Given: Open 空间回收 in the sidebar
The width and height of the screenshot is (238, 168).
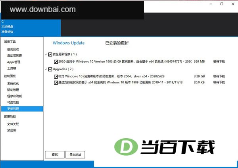Looking at the screenshot, I should (13, 49).
